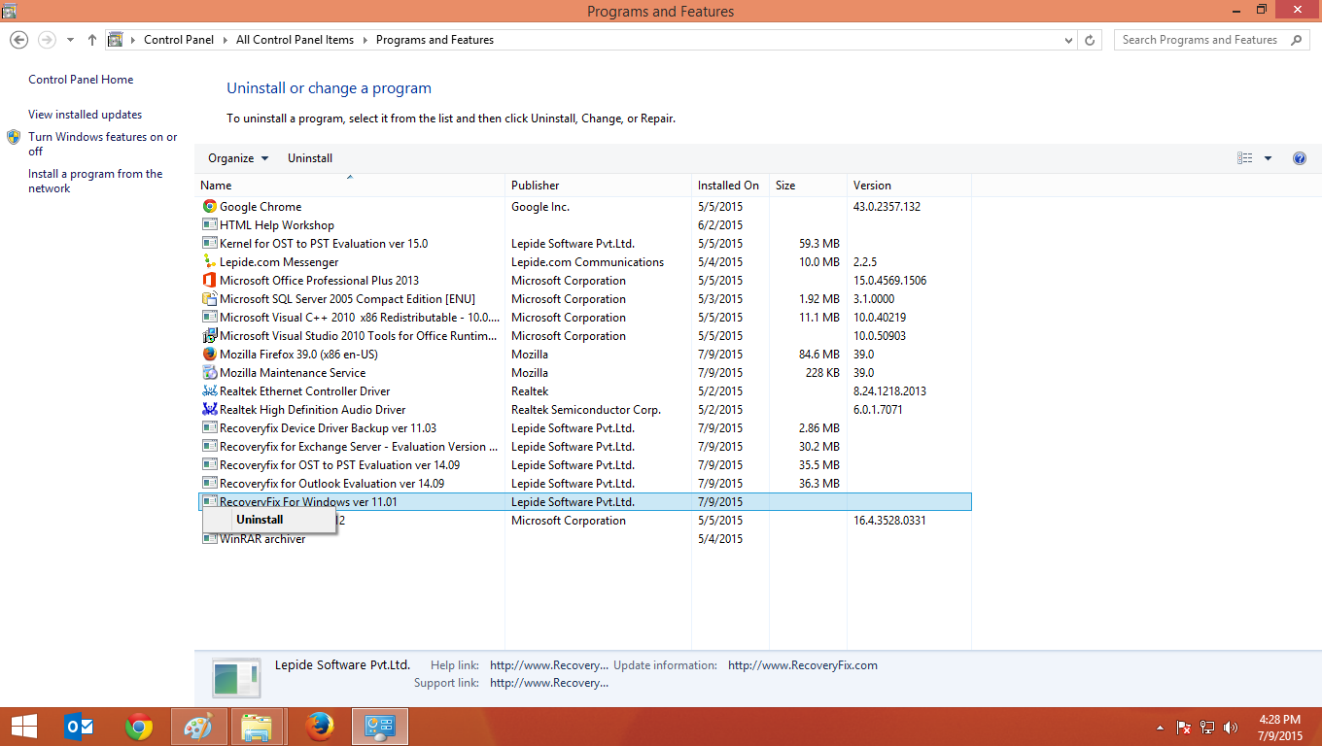
Task: Open Control Panel Home link
Action: [x=81, y=80]
